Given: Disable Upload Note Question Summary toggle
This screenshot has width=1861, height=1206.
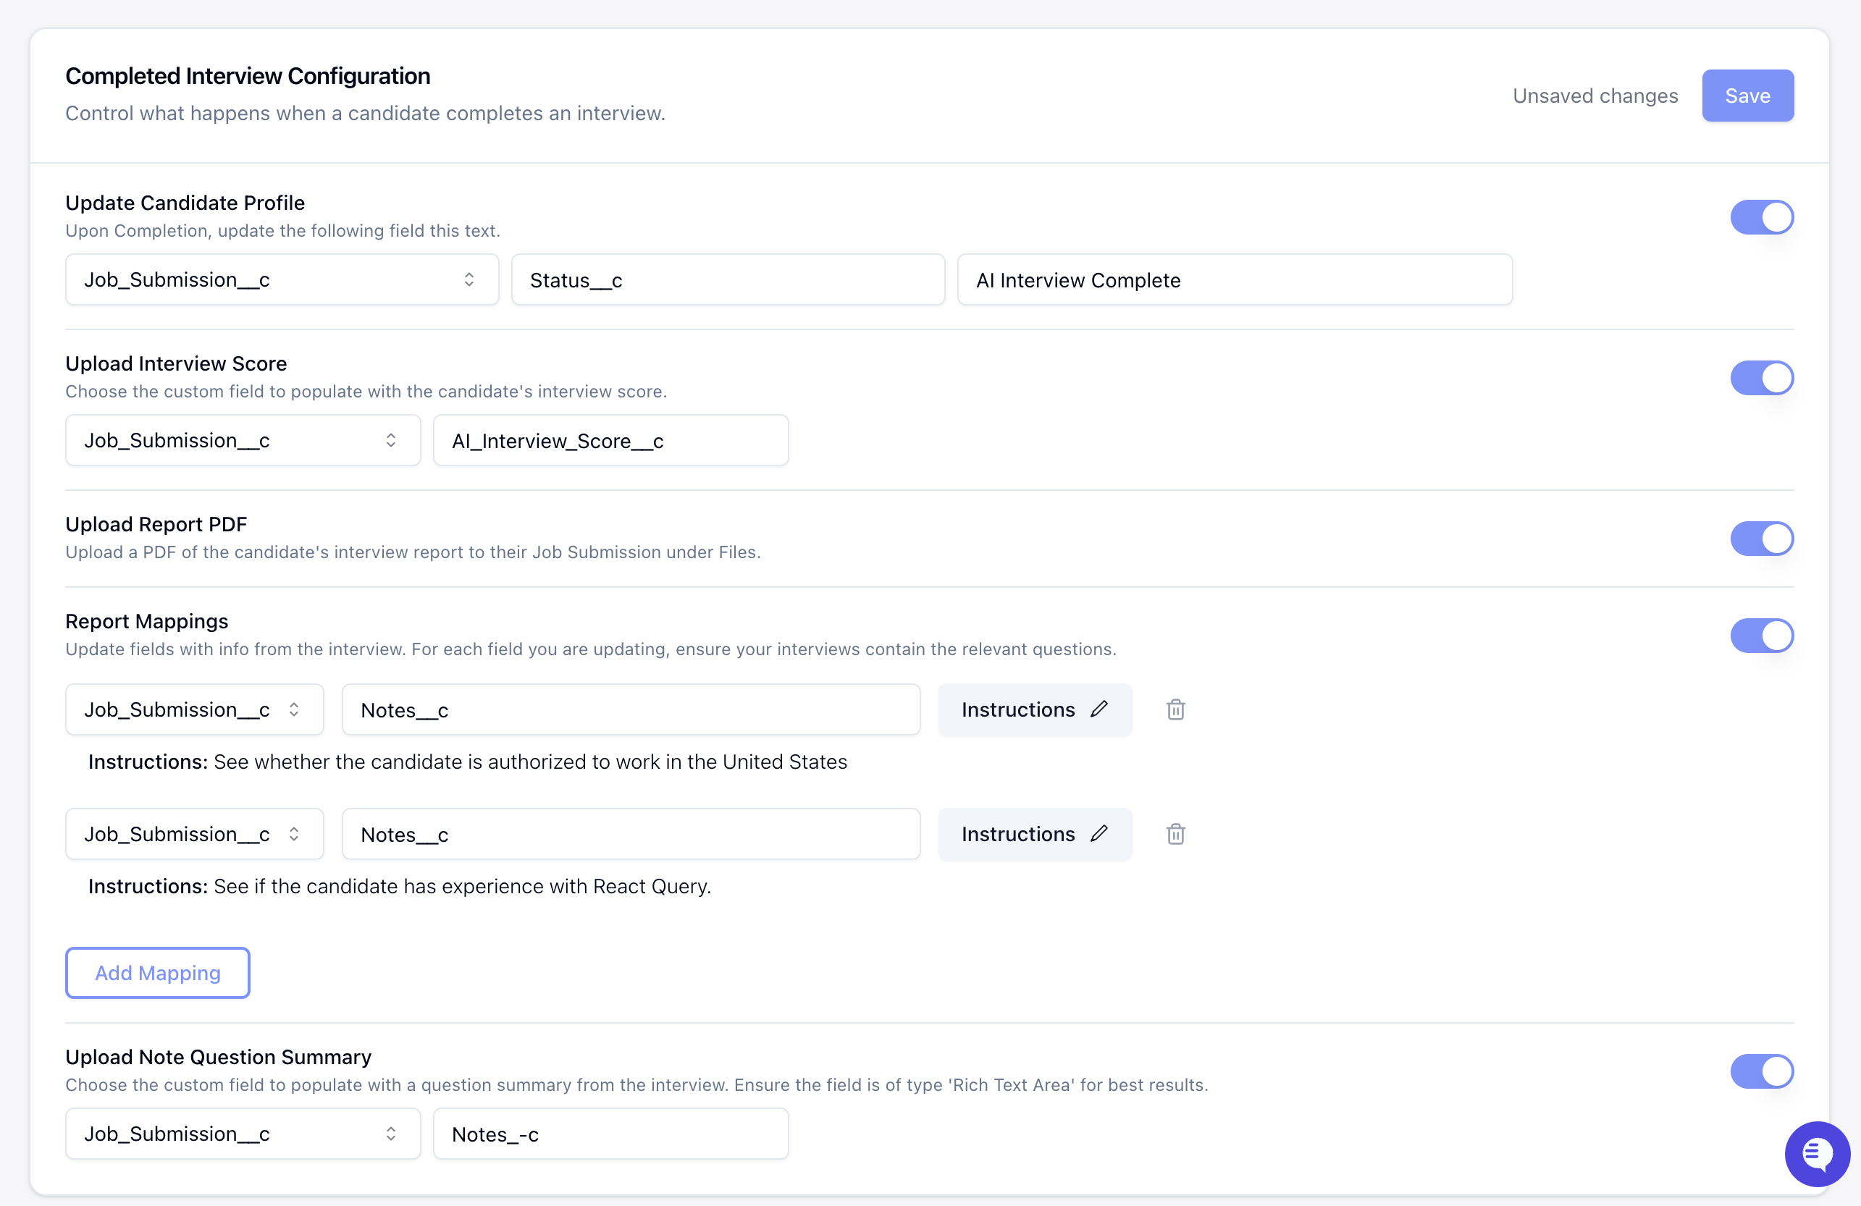Looking at the screenshot, I should 1761,1071.
